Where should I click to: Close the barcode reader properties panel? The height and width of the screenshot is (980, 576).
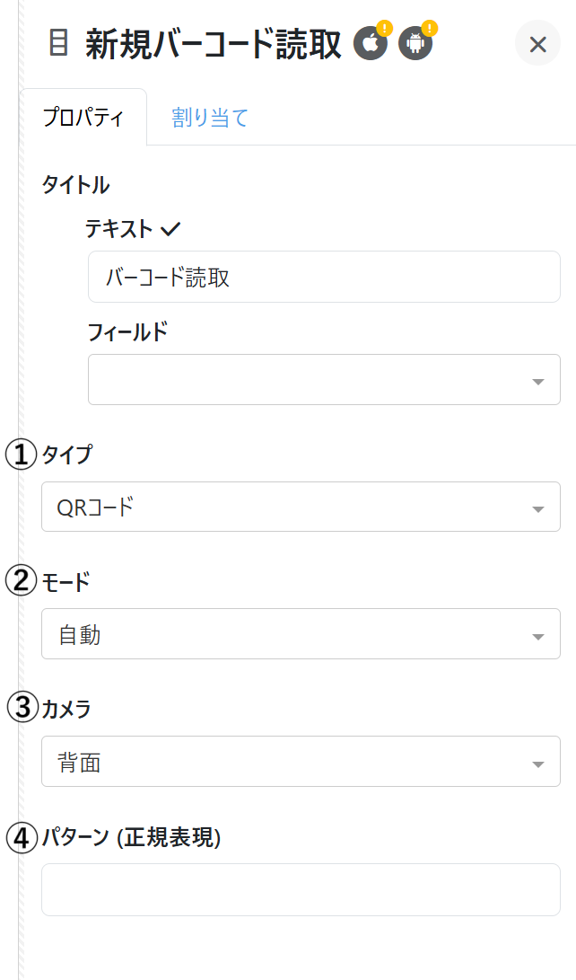click(x=537, y=44)
